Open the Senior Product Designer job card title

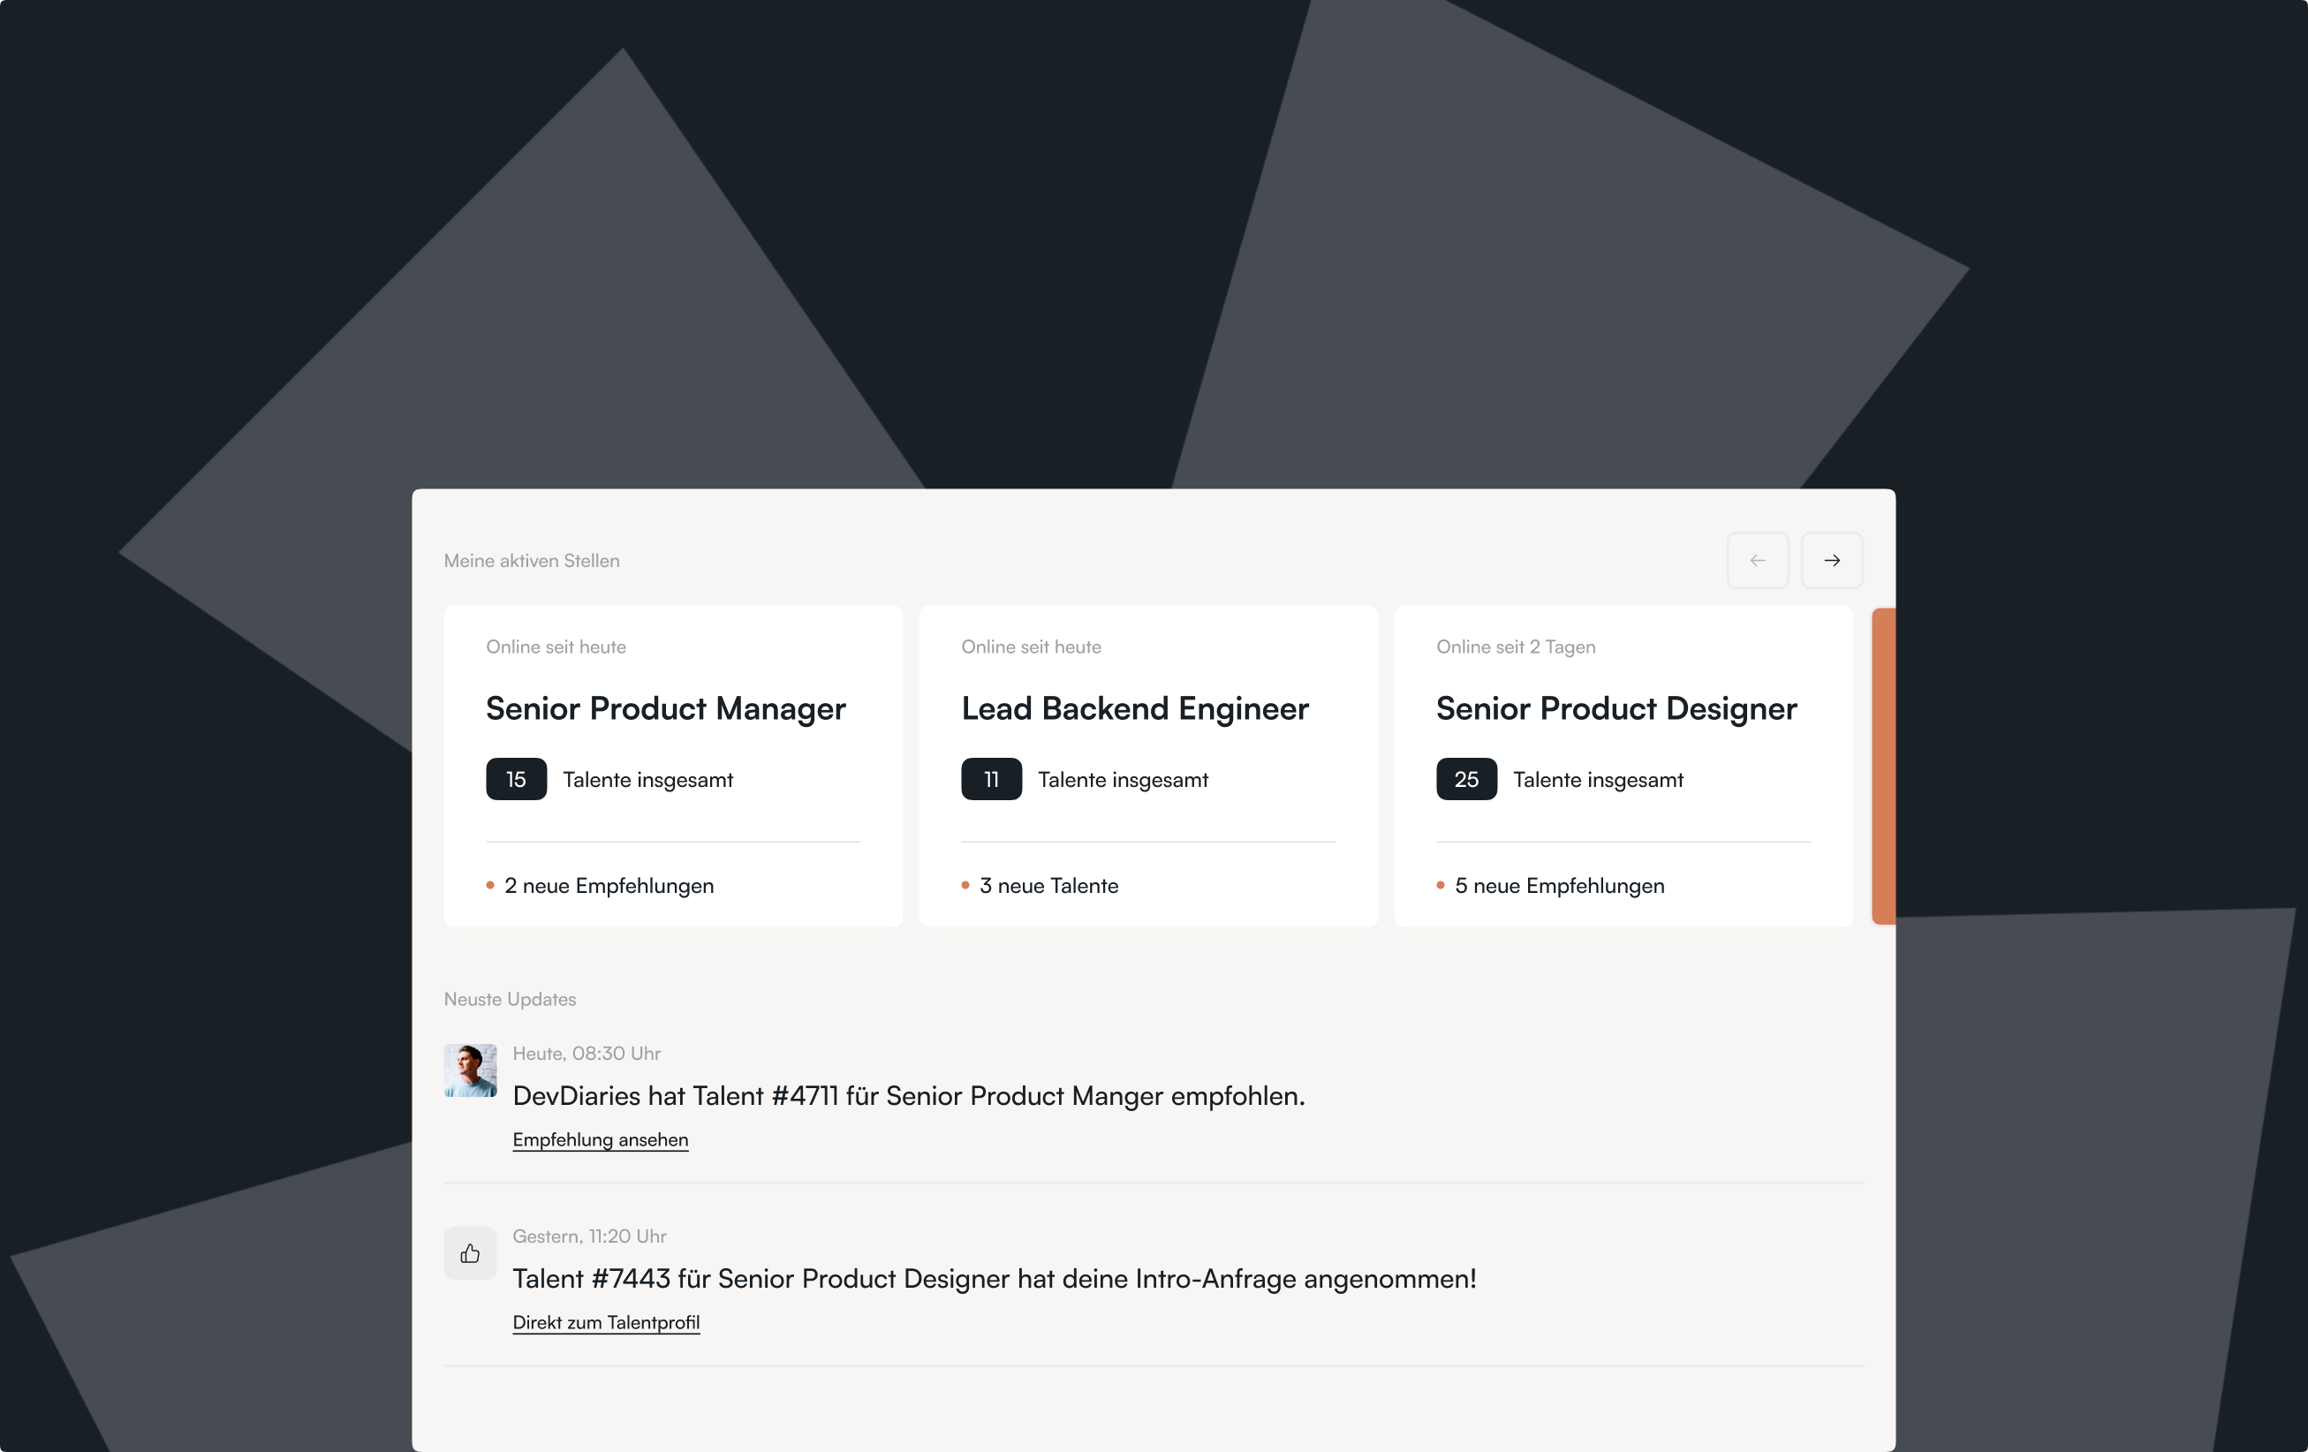point(1616,708)
